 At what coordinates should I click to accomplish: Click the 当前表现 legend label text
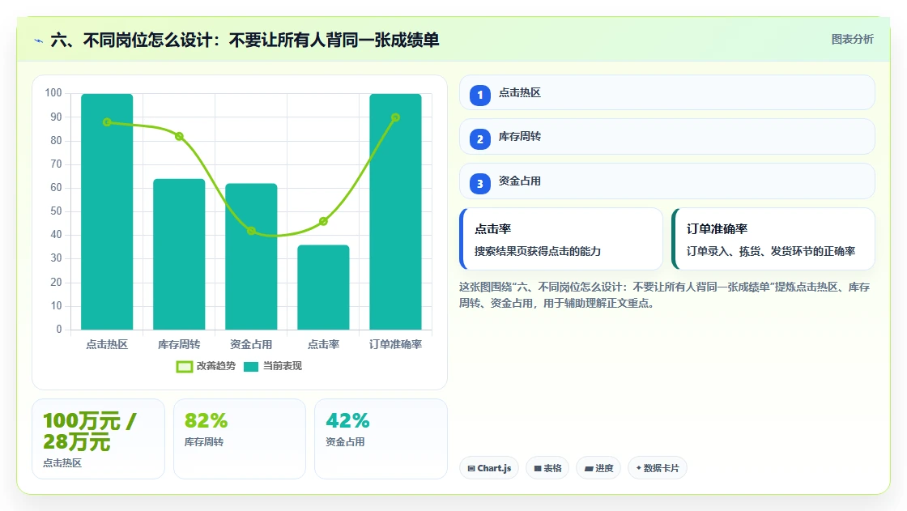tap(283, 366)
